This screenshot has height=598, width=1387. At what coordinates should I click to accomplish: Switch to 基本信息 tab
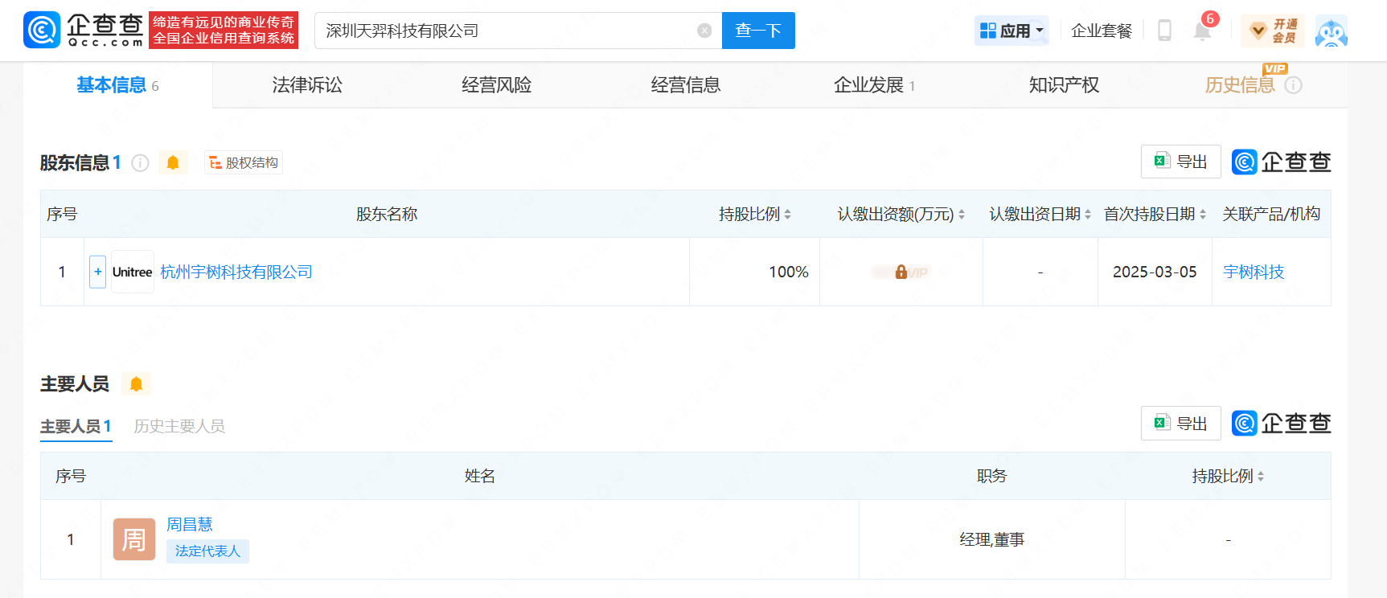click(x=117, y=85)
